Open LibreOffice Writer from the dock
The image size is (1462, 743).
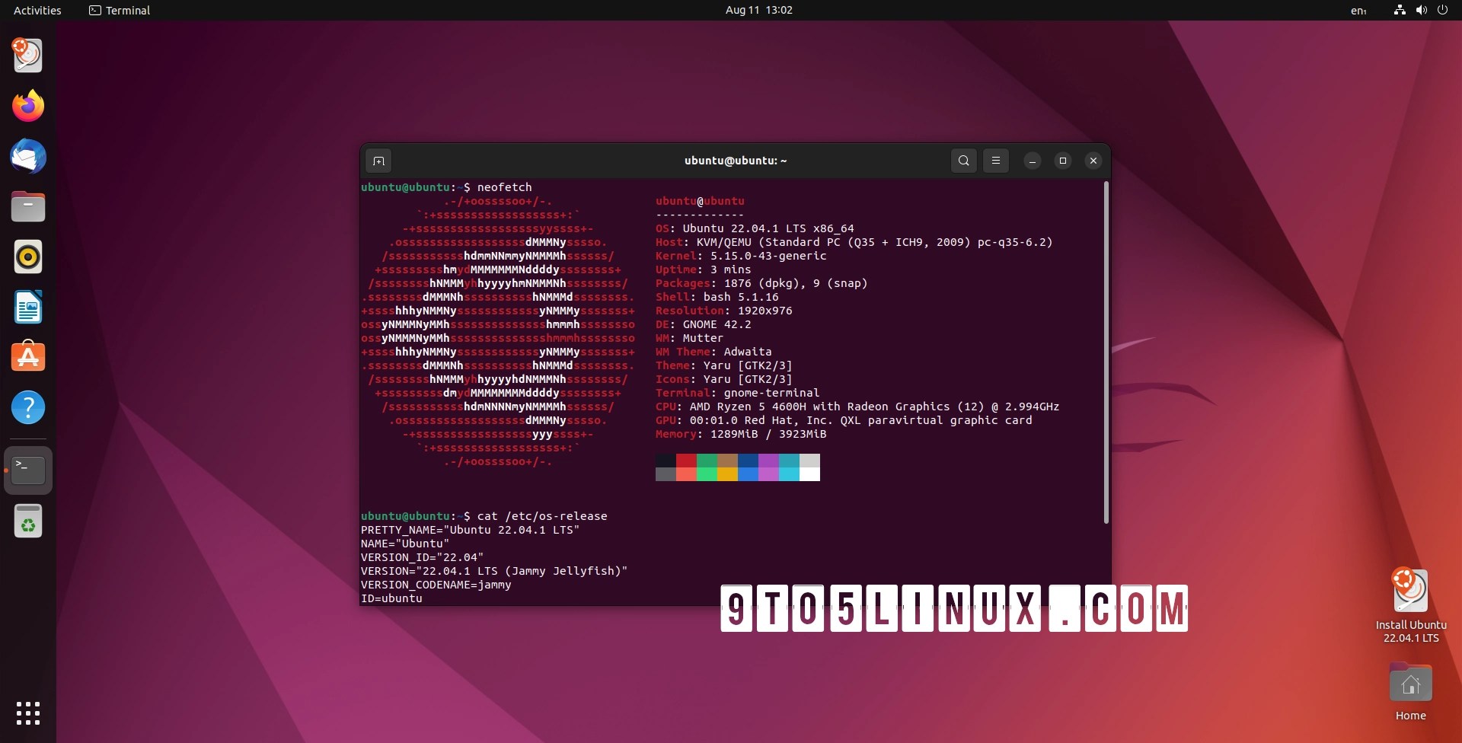click(x=27, y=307)
